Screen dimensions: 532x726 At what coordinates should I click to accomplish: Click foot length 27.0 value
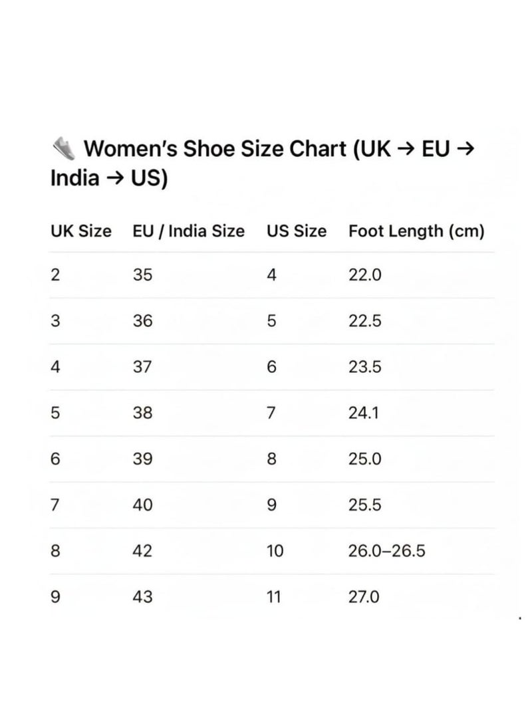point(364,596)
